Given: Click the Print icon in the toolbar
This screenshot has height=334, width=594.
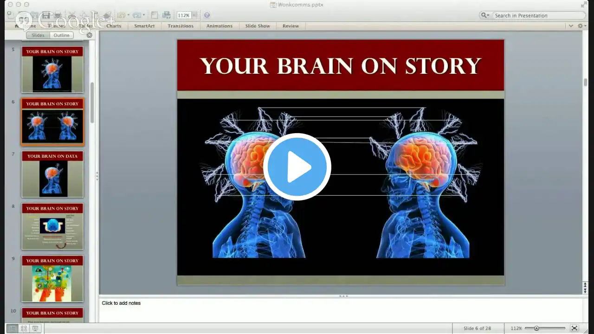Looking at the screenshot, I should tap(58, 15).
